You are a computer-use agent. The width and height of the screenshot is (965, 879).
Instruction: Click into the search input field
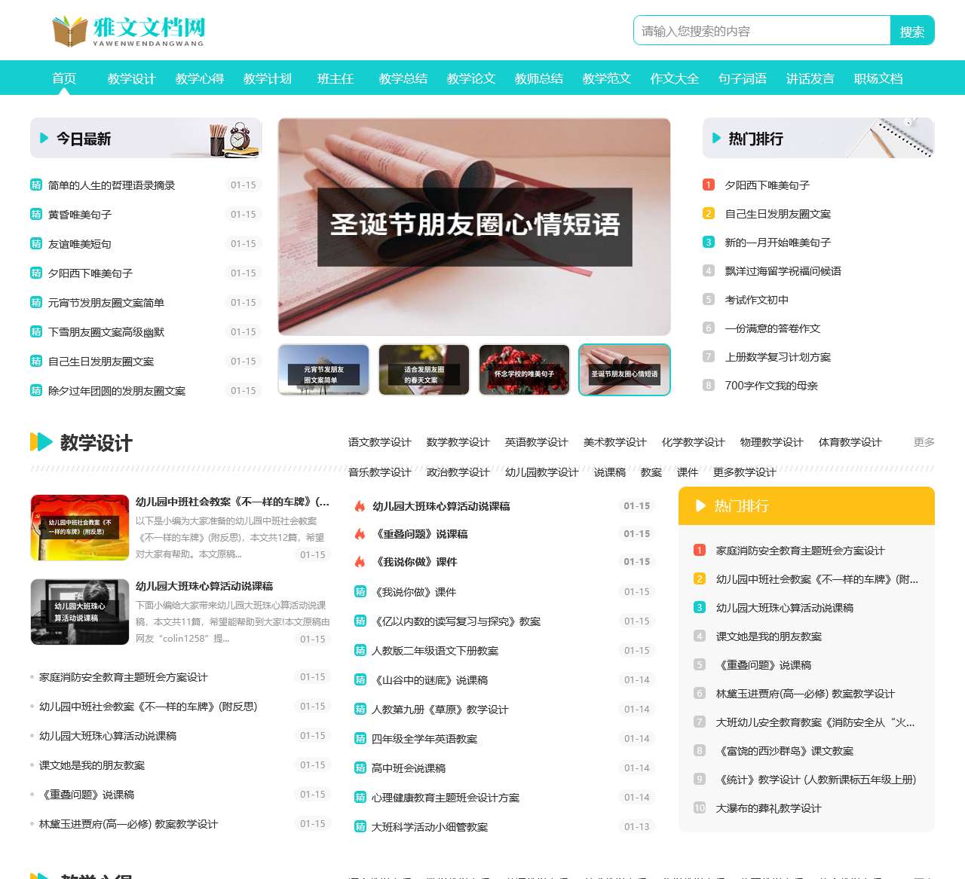761,31
